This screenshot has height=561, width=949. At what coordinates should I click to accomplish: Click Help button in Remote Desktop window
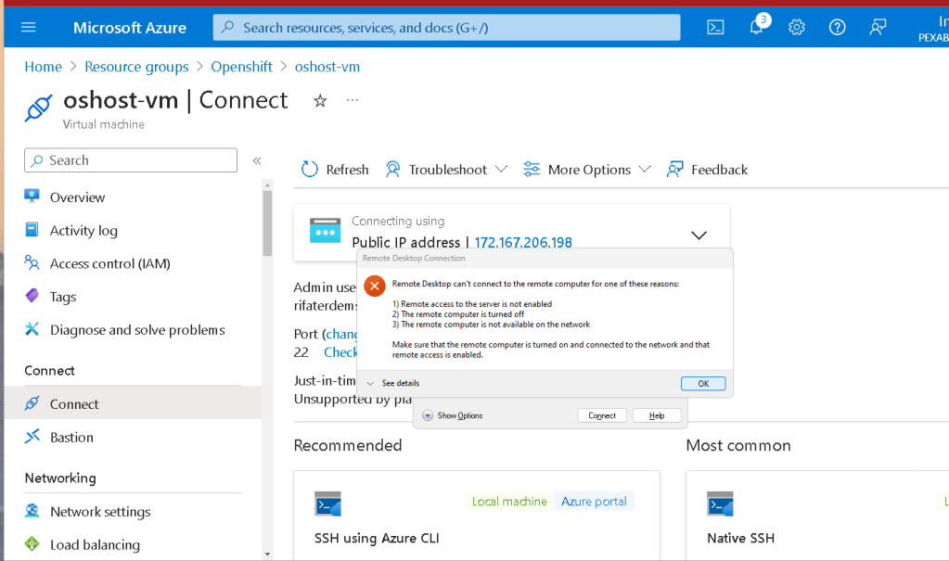pyautogui.click(x=657, y=415)
